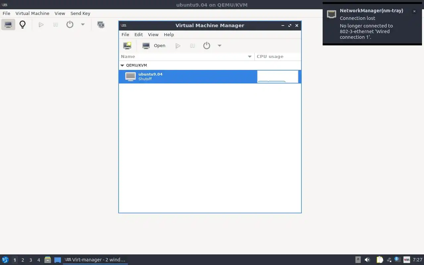This screenshot has width=424, height=265.
Task: Run selected VM in Virtual Machine Manager toolbar
Action: [x=178, y=46]
